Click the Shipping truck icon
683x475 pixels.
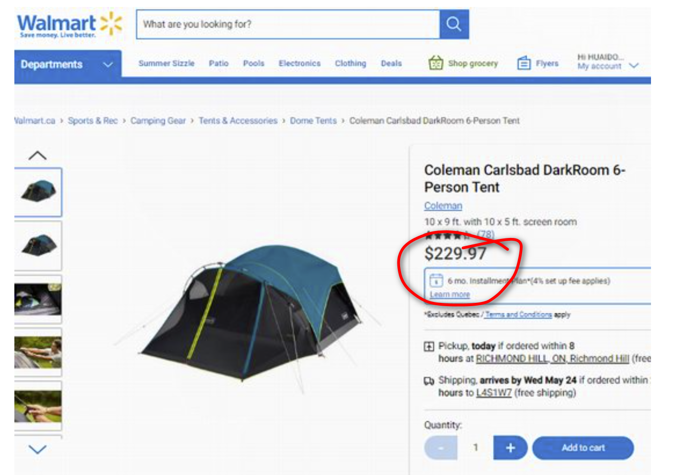[429, 381]
